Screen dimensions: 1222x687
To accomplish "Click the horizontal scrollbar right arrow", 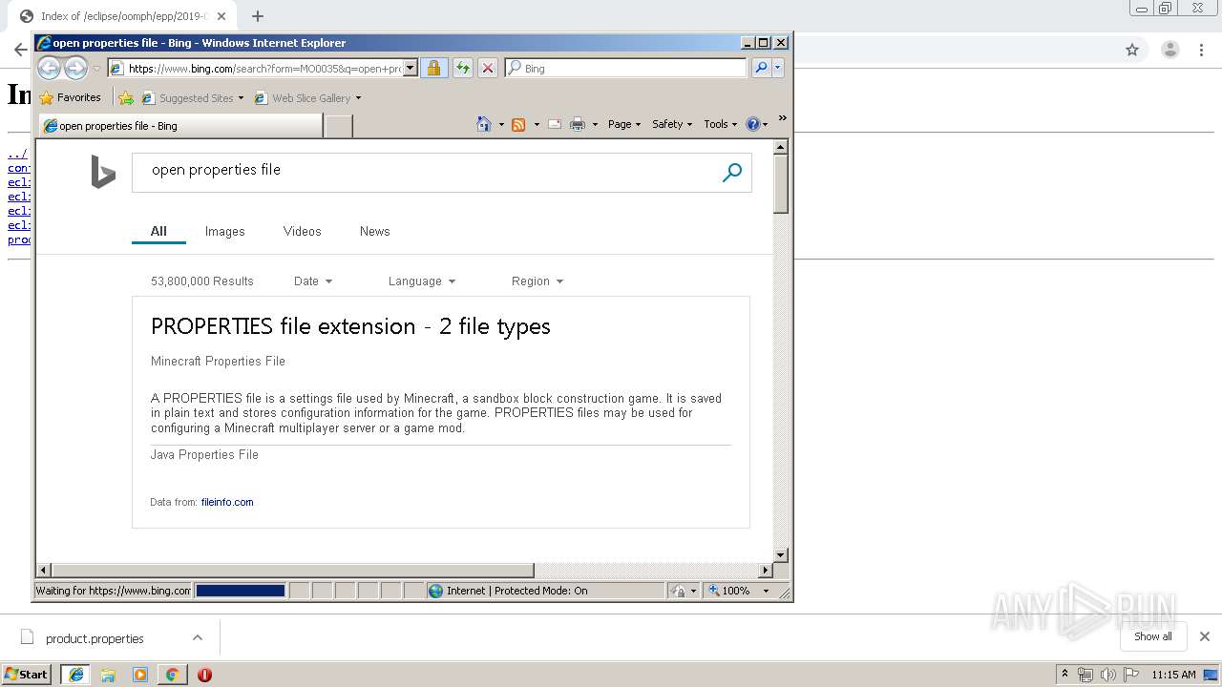I will (x=765, y=570).
